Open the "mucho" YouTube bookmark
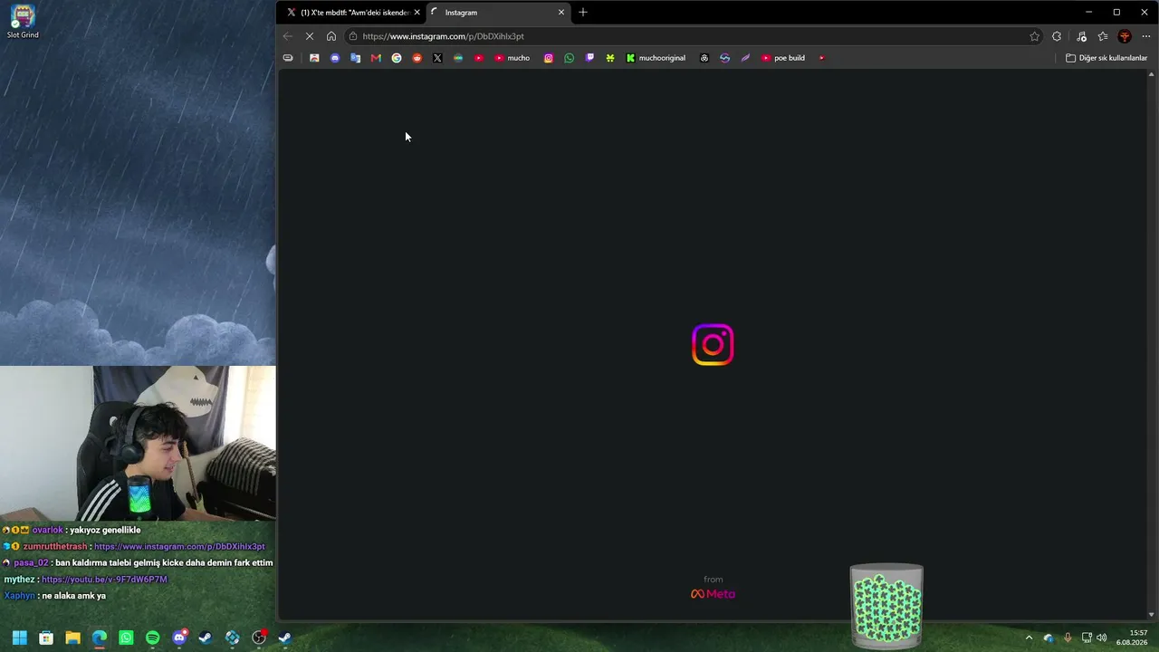 512,58
